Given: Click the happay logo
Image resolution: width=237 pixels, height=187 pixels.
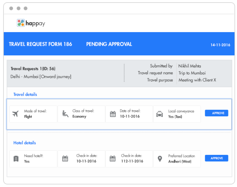Looking at the screenshot, I should pos(31,23).
